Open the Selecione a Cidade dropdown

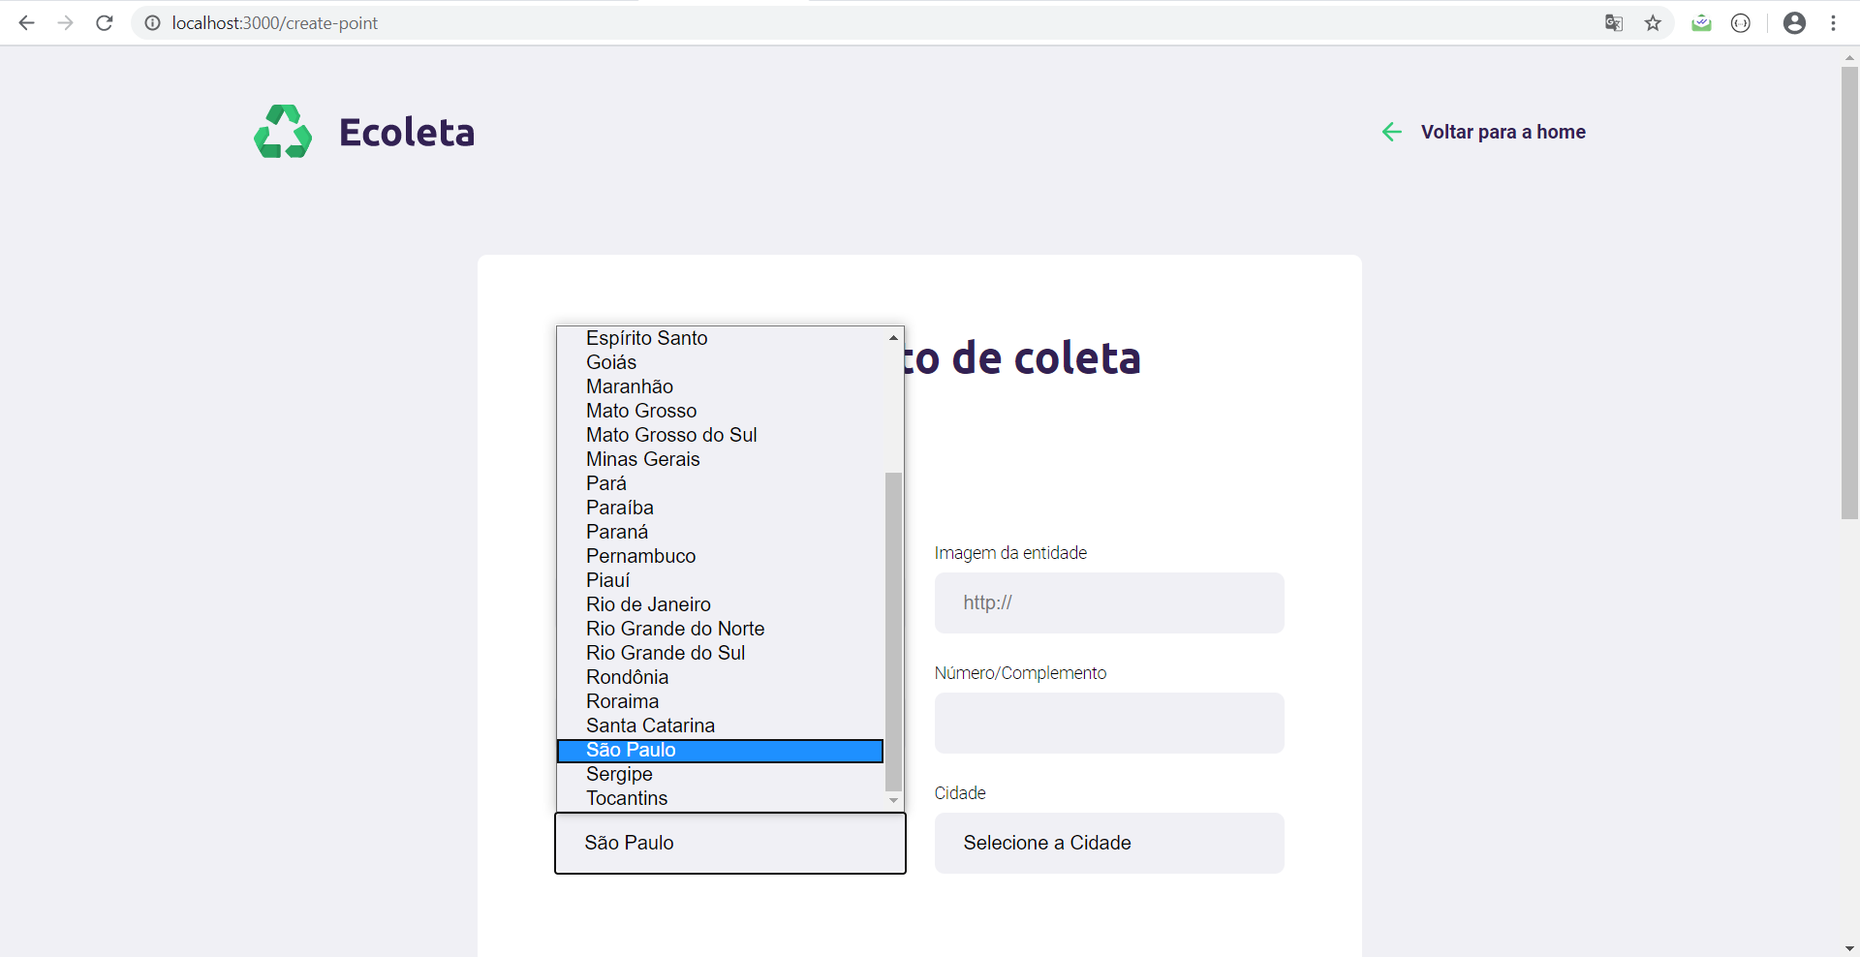(1108, 843)
